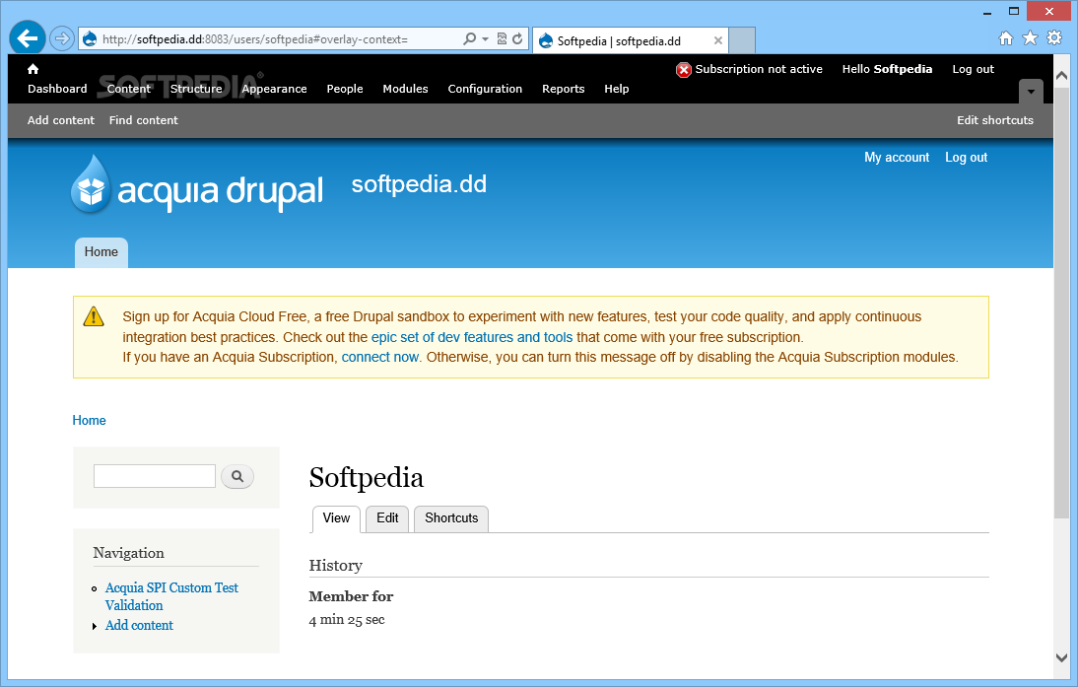The width and height of the screenshot is (1078, 687).
Task: Open the People admin menu
Action: click(345, 89)
